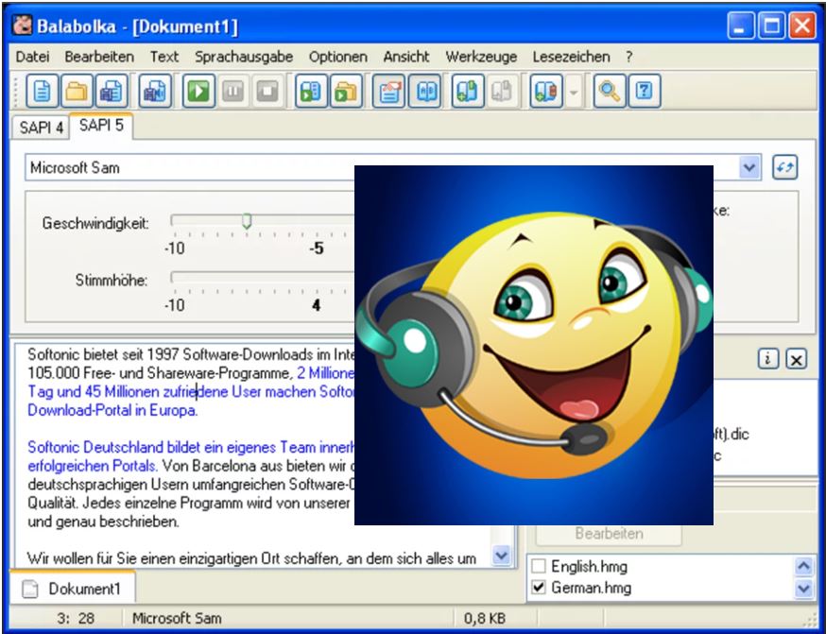The width and height of the screenshot is (826, 634).
Task: Click the info 'i' button in the side panel
Action: coord(768,359)
